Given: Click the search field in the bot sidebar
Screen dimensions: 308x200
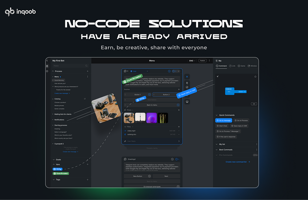Looking at the screenshot, I should coord(71,66).
